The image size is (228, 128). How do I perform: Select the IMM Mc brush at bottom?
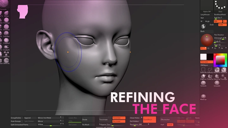6,61
